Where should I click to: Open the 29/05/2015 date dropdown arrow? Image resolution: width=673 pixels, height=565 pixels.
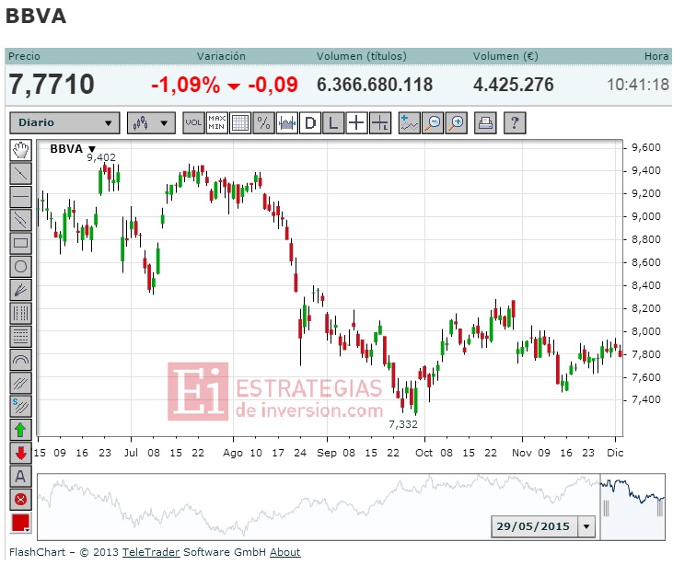(x=586, y=526)
